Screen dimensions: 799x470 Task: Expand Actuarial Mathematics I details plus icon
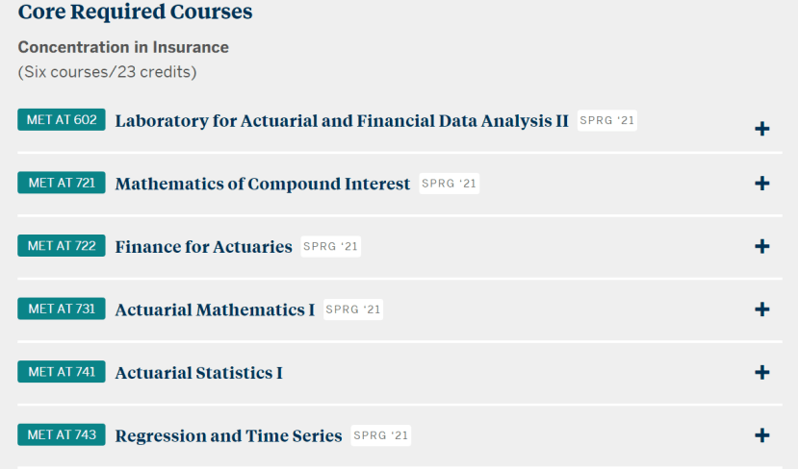pos(761,309)
